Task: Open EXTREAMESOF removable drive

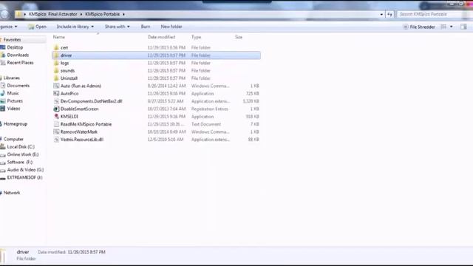Action: coord(24,177)
